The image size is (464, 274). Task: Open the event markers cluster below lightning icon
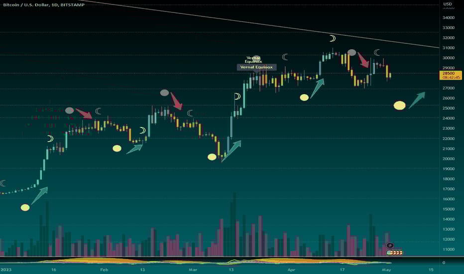[x=394, y=253]
